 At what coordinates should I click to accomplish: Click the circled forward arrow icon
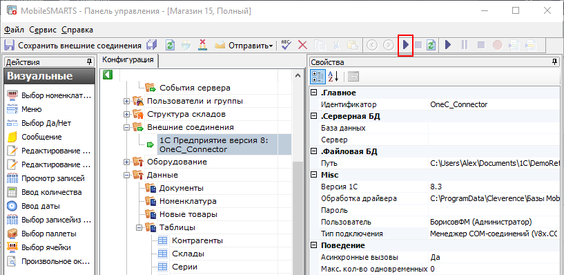(x=389, y=46)
